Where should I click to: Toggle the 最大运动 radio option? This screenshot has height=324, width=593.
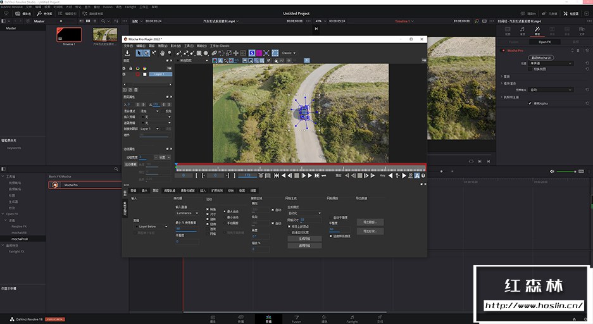(x=225, y=211)
